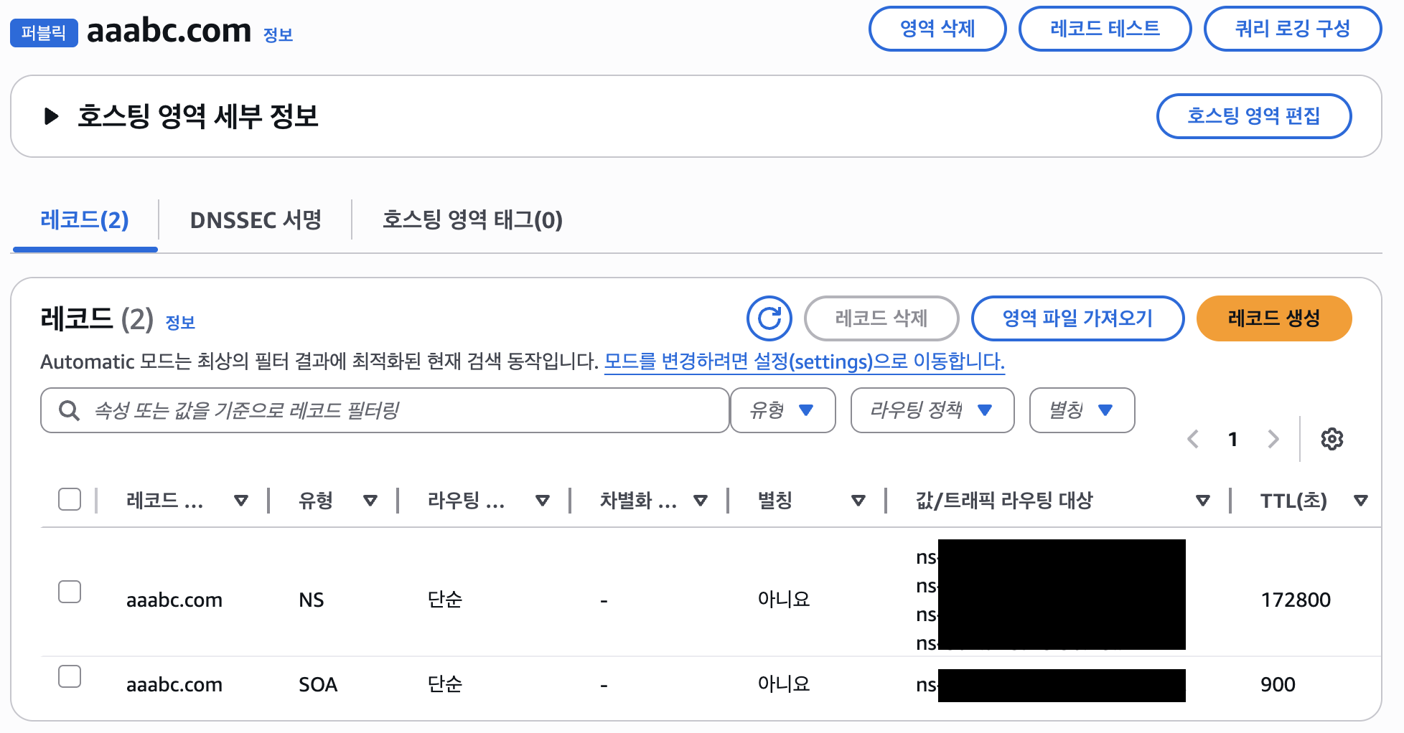The width and height of the screenshot is (1404, 733).
Task: Click 영역 삭제 button
Action: click(937, 29)
